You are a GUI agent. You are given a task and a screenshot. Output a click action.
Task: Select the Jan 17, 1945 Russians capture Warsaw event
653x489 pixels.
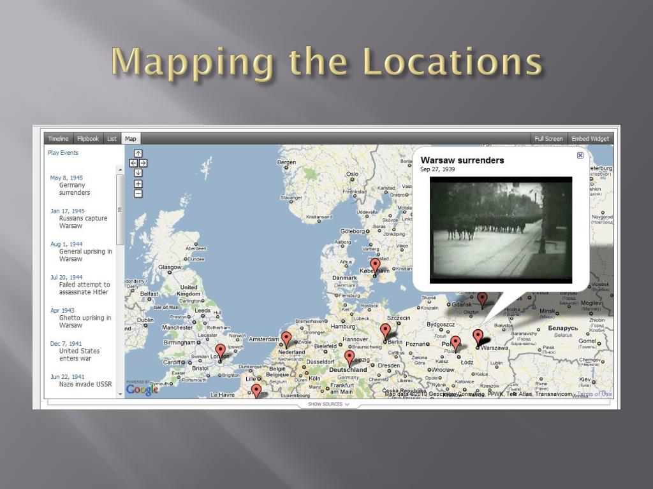click(x=78, y=218)
